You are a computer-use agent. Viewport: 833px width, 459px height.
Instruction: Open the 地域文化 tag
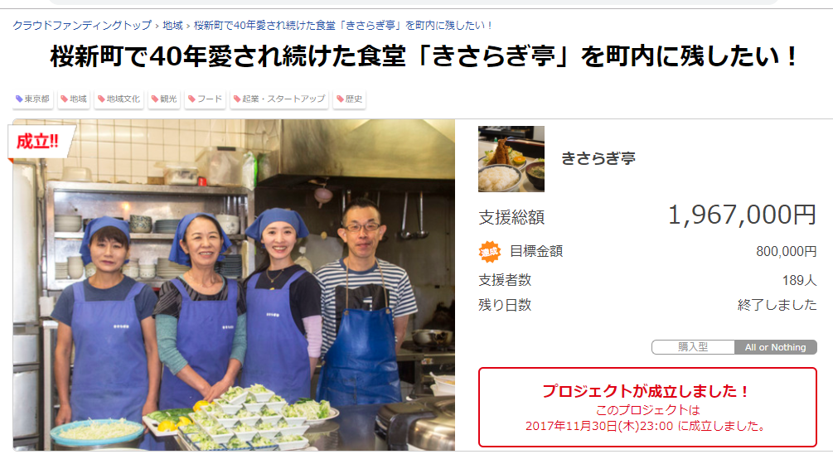(x=119, y=99)
